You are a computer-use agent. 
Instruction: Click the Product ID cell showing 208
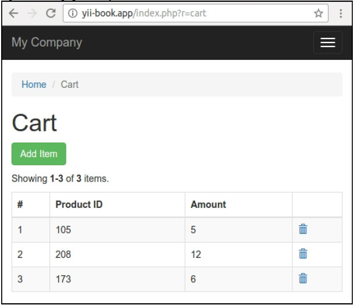(63, 254)
